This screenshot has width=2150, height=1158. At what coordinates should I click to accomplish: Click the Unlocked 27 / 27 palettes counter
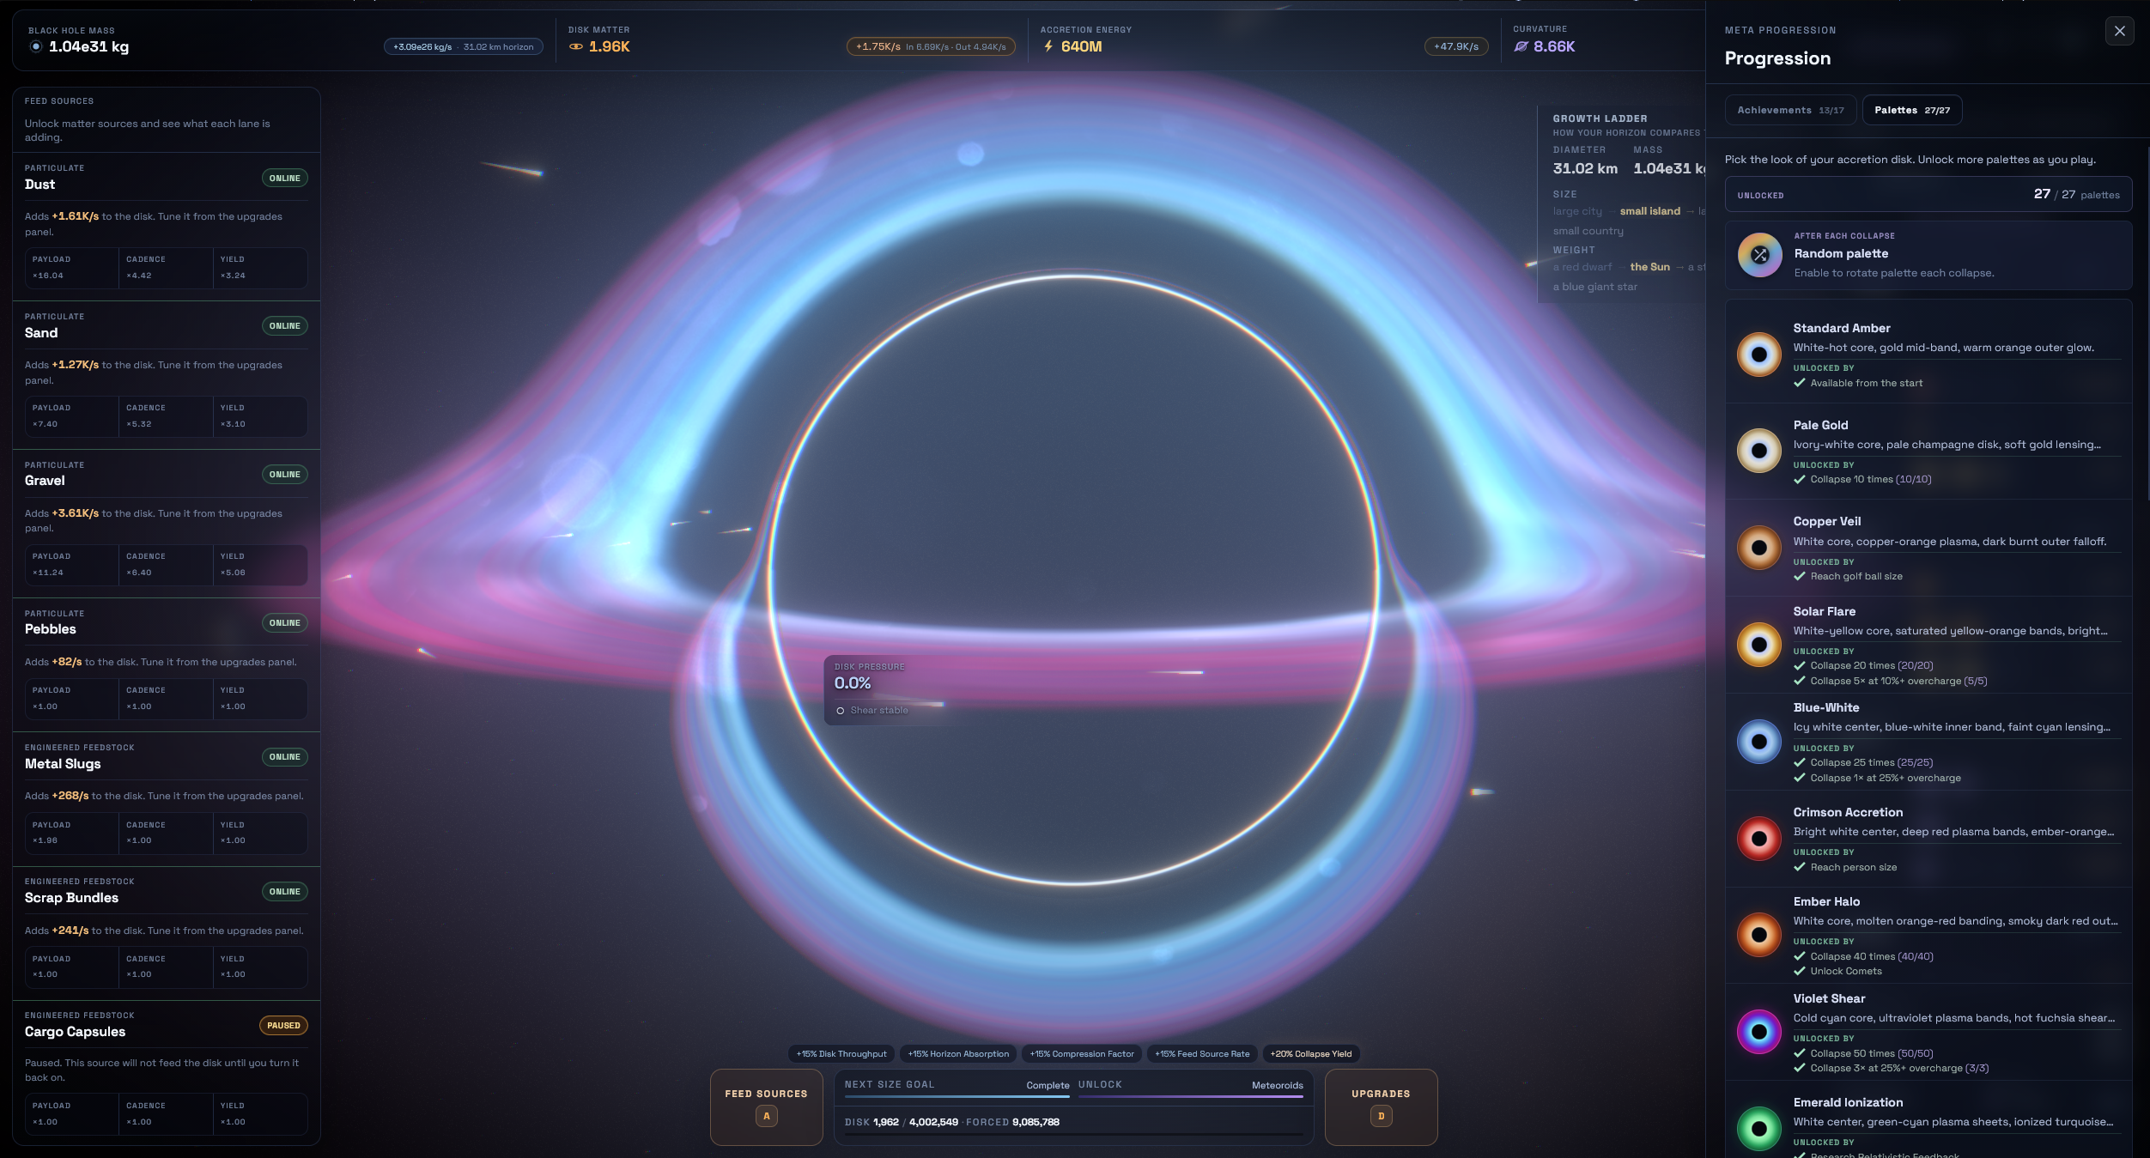coord(1928,195)
